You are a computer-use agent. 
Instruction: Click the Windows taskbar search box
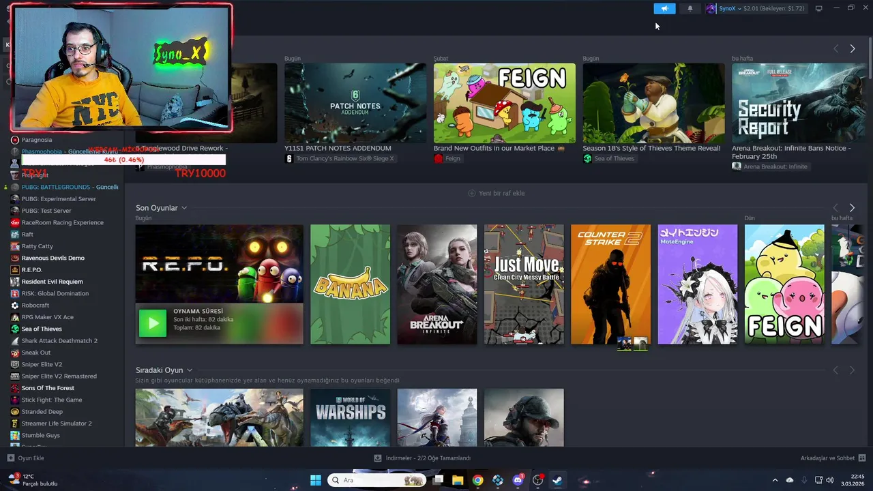click(x=376, y=480)
